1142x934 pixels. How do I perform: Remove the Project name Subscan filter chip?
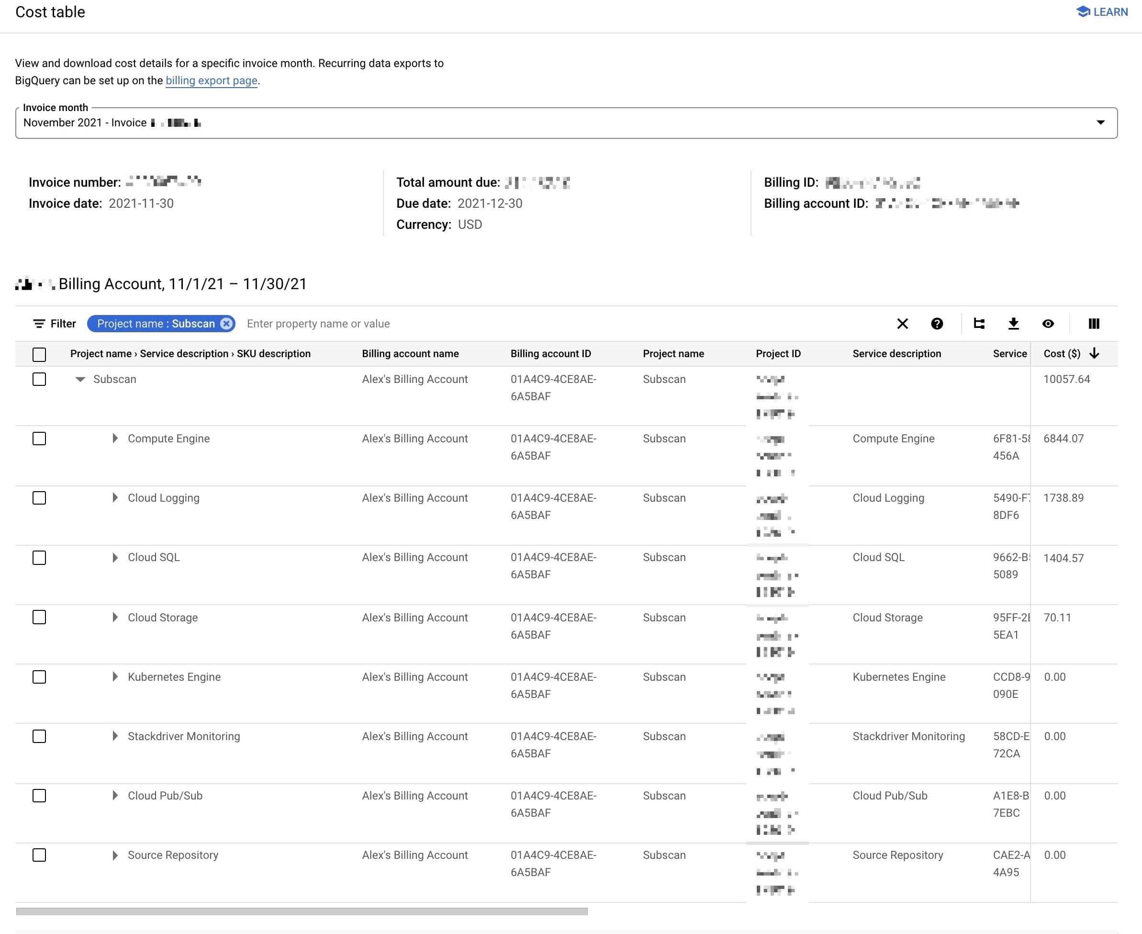pyautogui.click(x=226, y=323)
